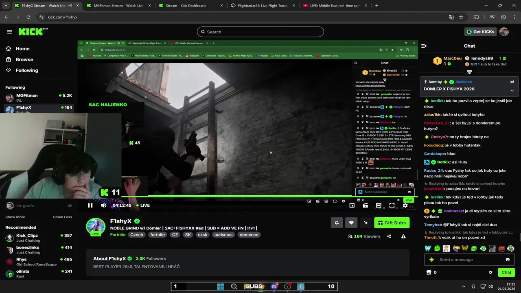Viewport: 521px width, 293px height.
Task: Mute the stream volume
Action: point(103,206)
